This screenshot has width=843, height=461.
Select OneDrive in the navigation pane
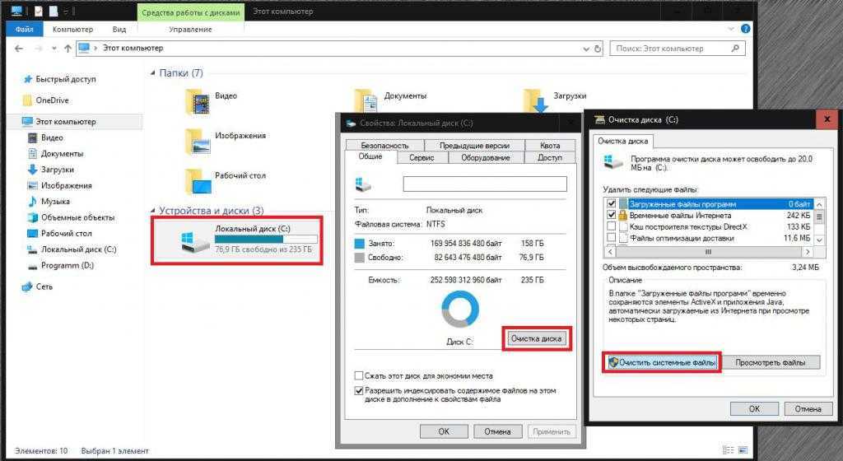(51, 100)
